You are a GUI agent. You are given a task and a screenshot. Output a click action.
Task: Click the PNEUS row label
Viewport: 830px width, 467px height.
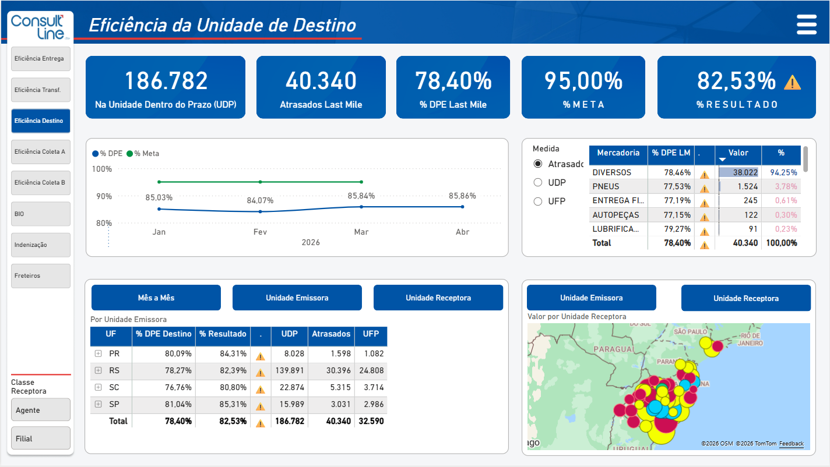pyautogui.click(x=606, y=186)
